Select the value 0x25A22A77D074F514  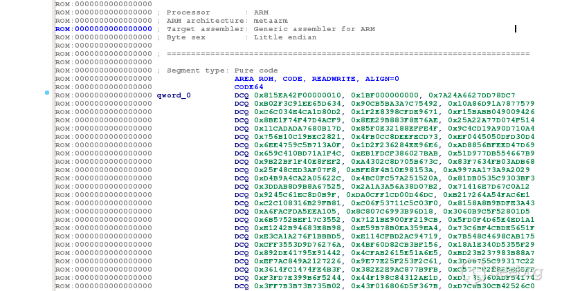[491, 120]
